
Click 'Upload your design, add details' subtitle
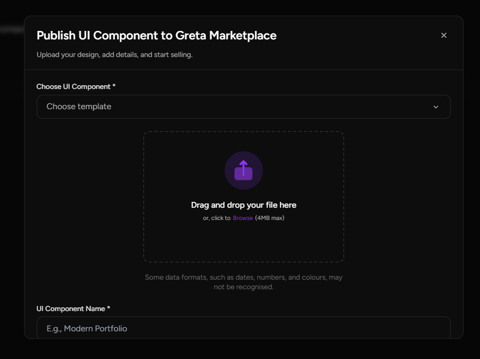[x=114, y=55]
